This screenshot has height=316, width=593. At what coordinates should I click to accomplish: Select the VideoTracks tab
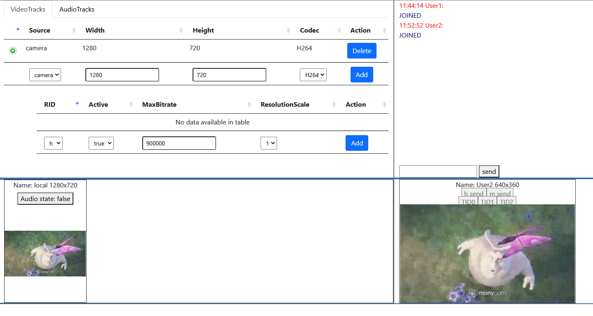point(28,9)
